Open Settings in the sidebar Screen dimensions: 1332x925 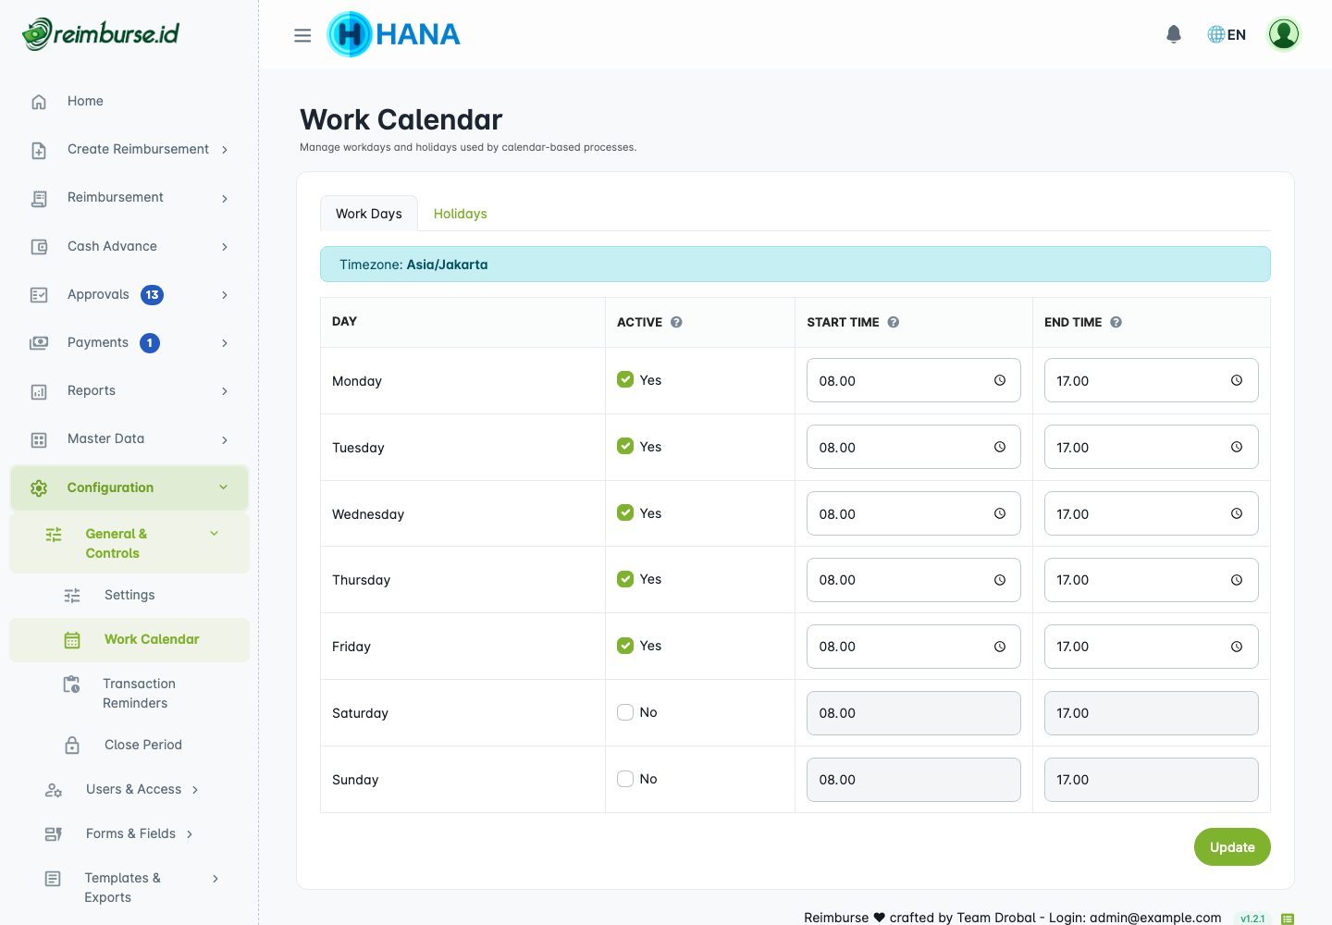coord(129,596)
